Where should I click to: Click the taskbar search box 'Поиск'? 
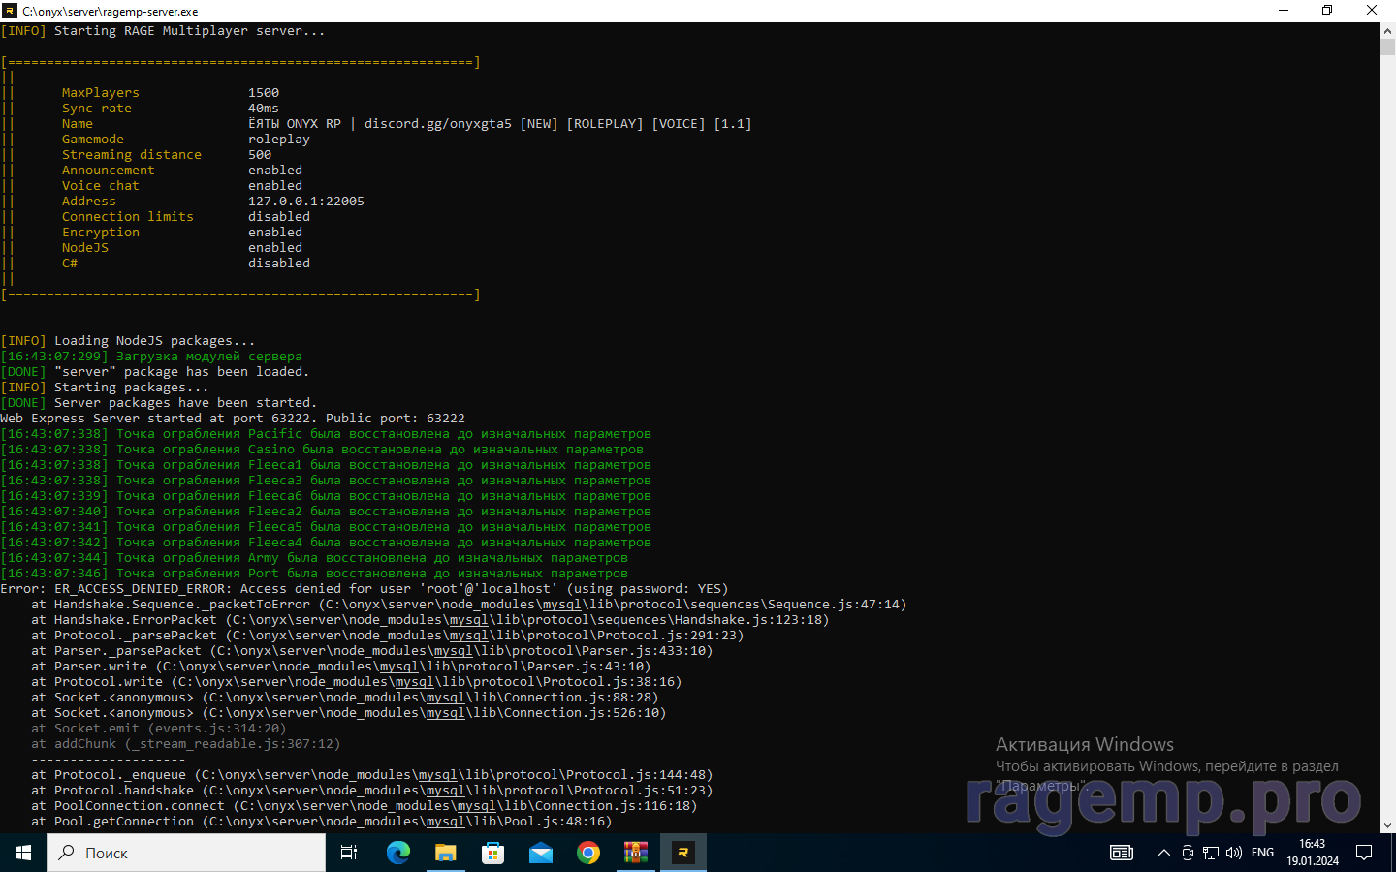[x=186, y=853]
